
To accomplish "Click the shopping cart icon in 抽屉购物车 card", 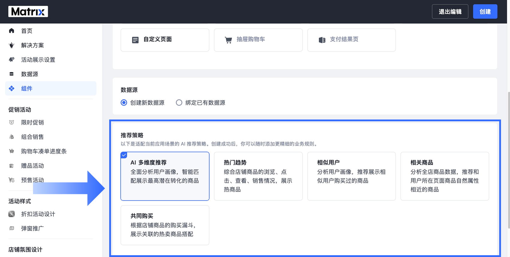I will tap(228, 40).
